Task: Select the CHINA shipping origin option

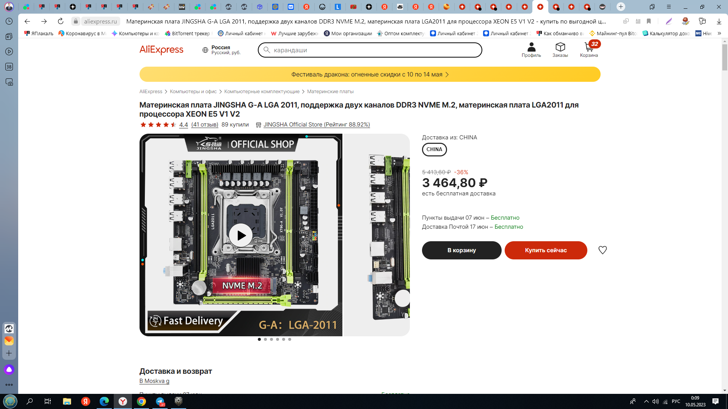Action: (x=434, y=149)
